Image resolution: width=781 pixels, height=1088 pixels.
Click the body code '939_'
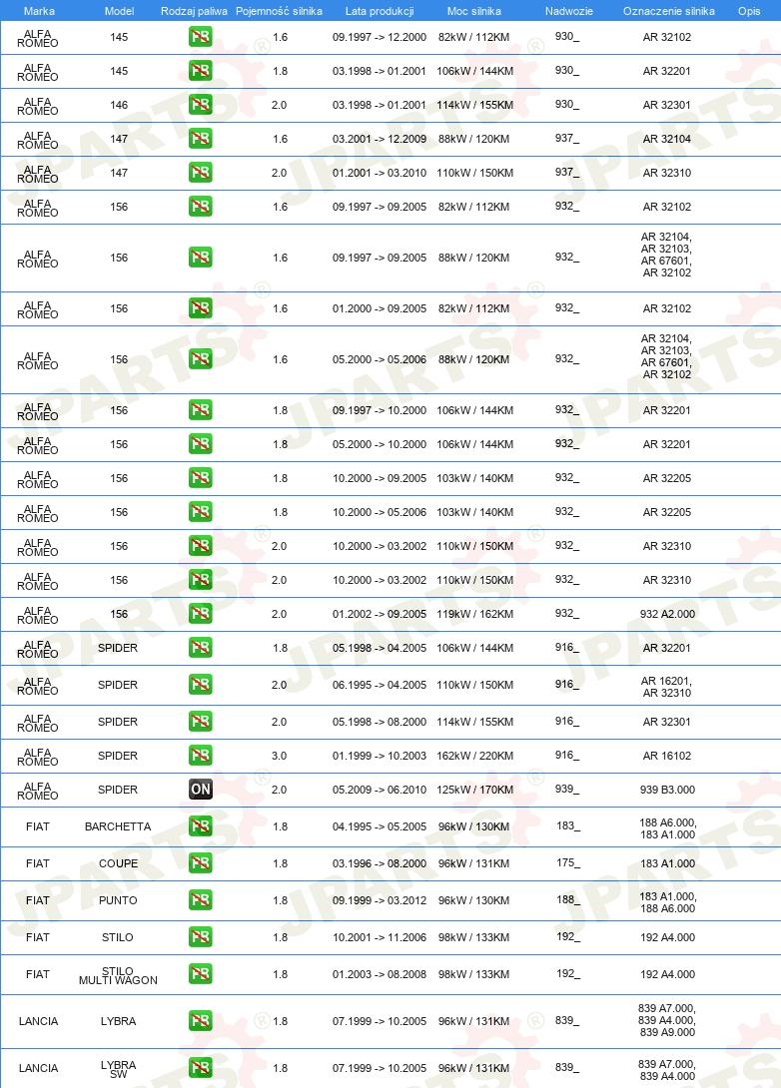coord(566,789)
